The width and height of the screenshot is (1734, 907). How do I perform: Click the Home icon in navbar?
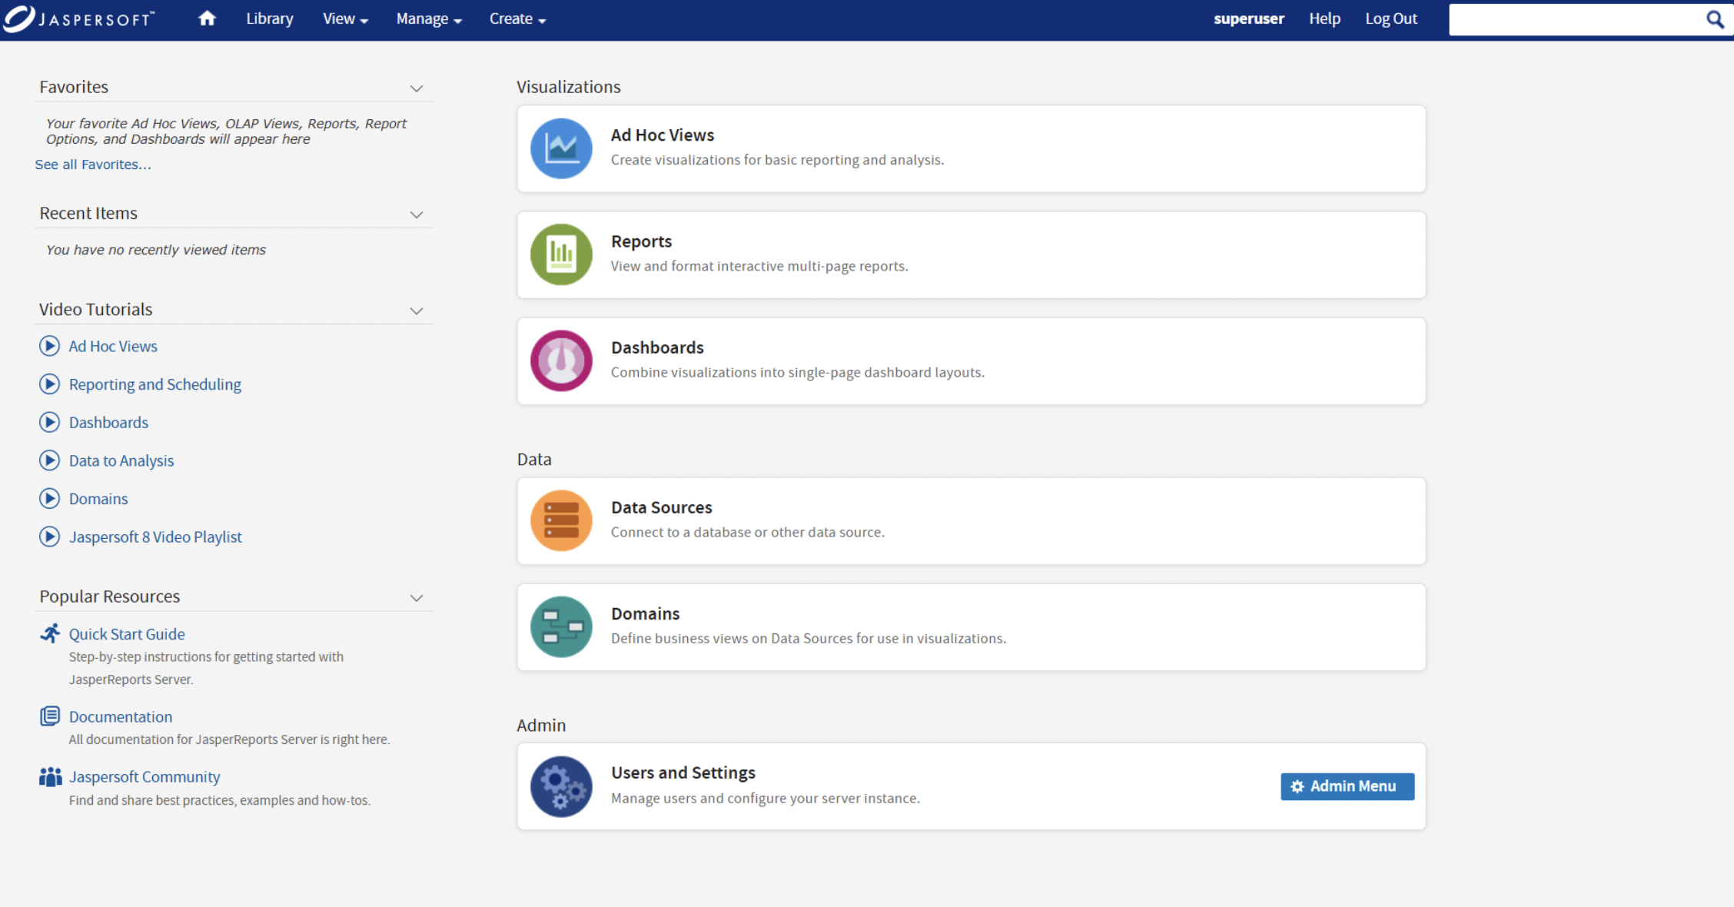[x=207, y=18]
